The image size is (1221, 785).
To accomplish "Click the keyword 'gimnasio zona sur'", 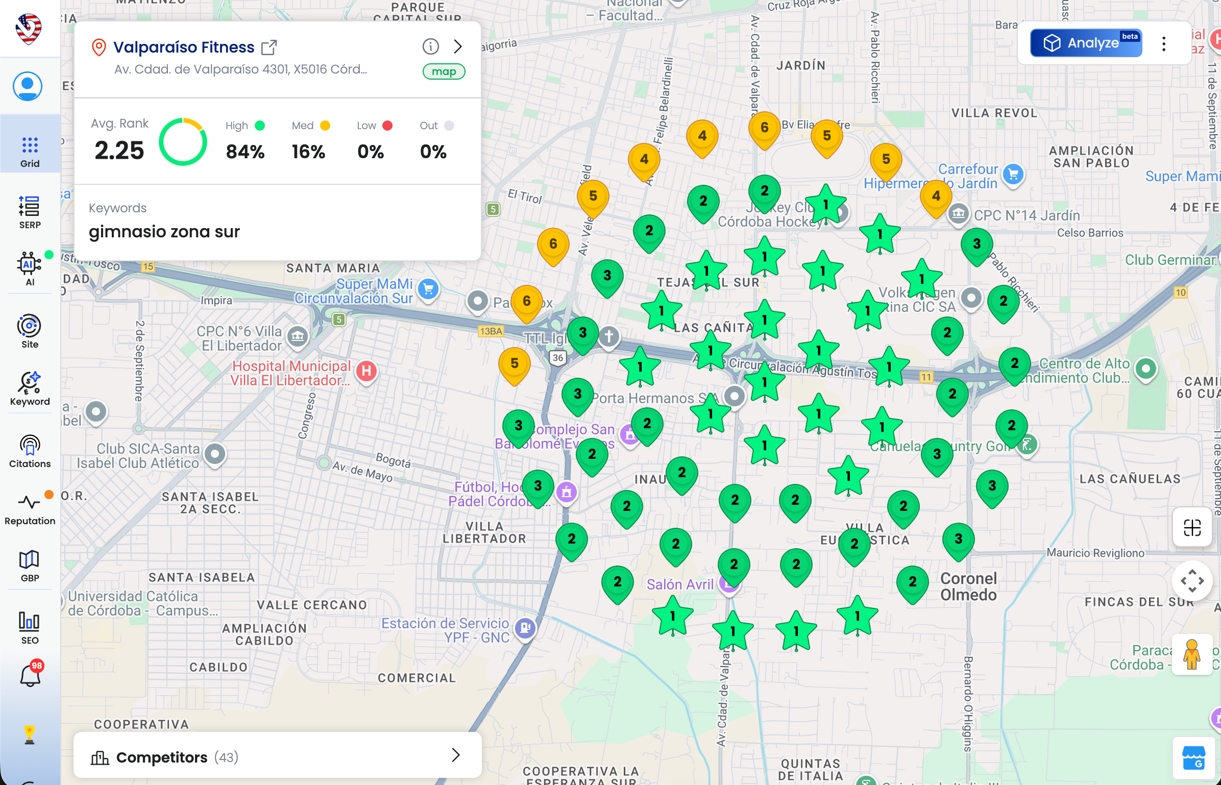I will tap(164, 232).
